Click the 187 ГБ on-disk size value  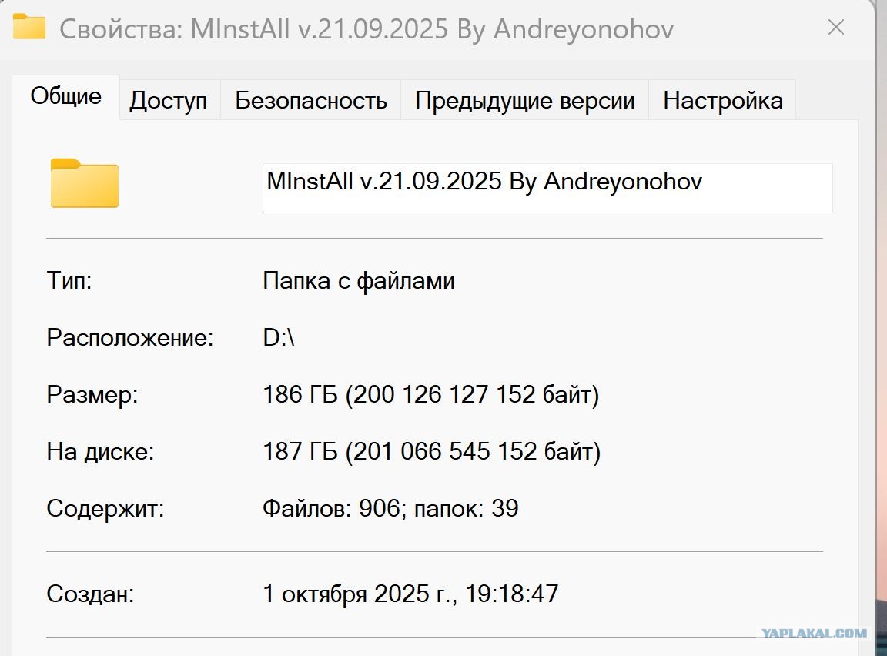432,451
